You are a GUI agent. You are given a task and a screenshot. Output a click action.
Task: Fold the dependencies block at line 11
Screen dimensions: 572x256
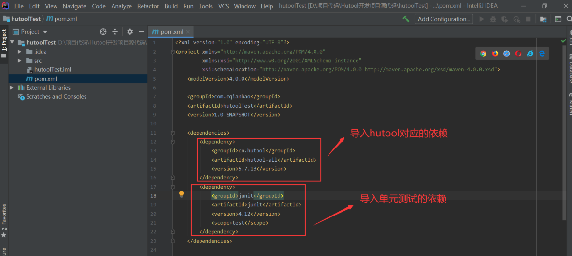[173, 133]
